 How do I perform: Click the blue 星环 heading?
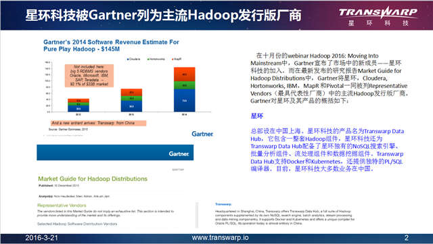point(257,116)
